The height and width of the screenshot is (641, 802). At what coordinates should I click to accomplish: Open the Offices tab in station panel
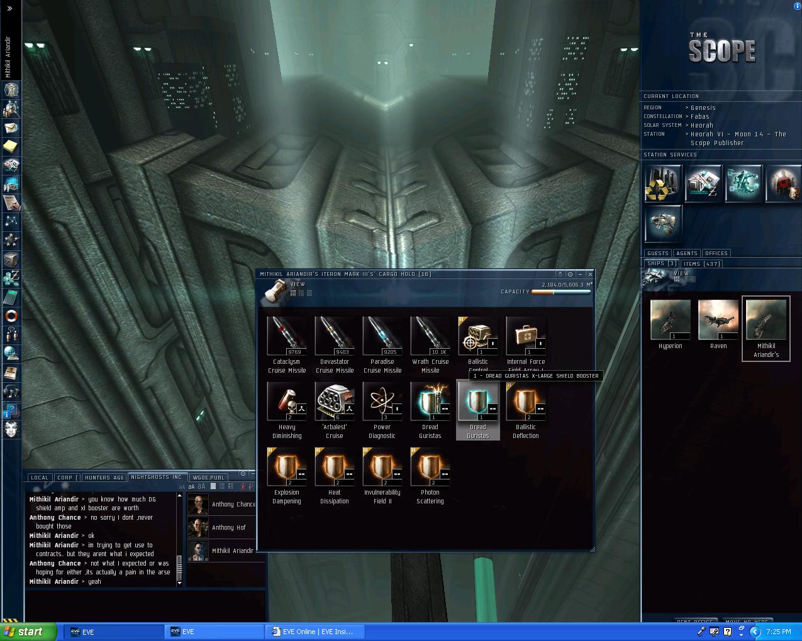pyautogui.click(x=716, y=253)
